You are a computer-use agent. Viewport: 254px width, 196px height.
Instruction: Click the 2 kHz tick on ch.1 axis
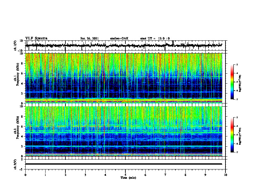point(22,94)
